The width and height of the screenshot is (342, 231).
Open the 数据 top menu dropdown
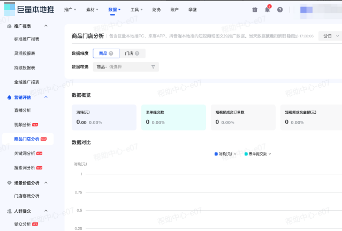115,10
